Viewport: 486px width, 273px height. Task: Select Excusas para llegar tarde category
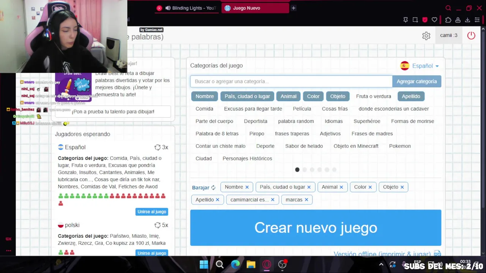coord(253,109)
